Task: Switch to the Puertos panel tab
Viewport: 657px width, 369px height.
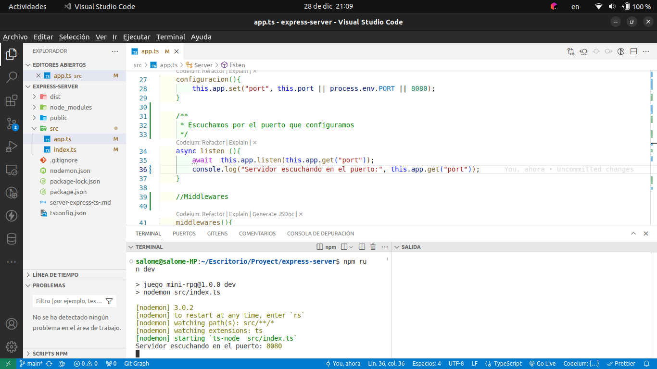Action: [x=184, y=234]
